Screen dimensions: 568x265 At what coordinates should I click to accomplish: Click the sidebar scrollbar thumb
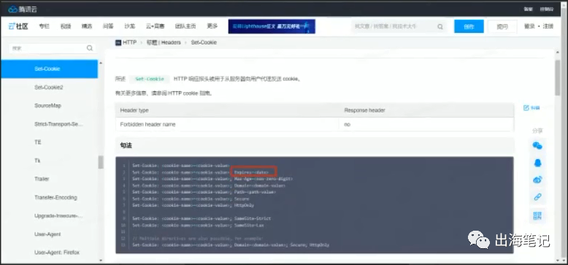pos(101,162)
